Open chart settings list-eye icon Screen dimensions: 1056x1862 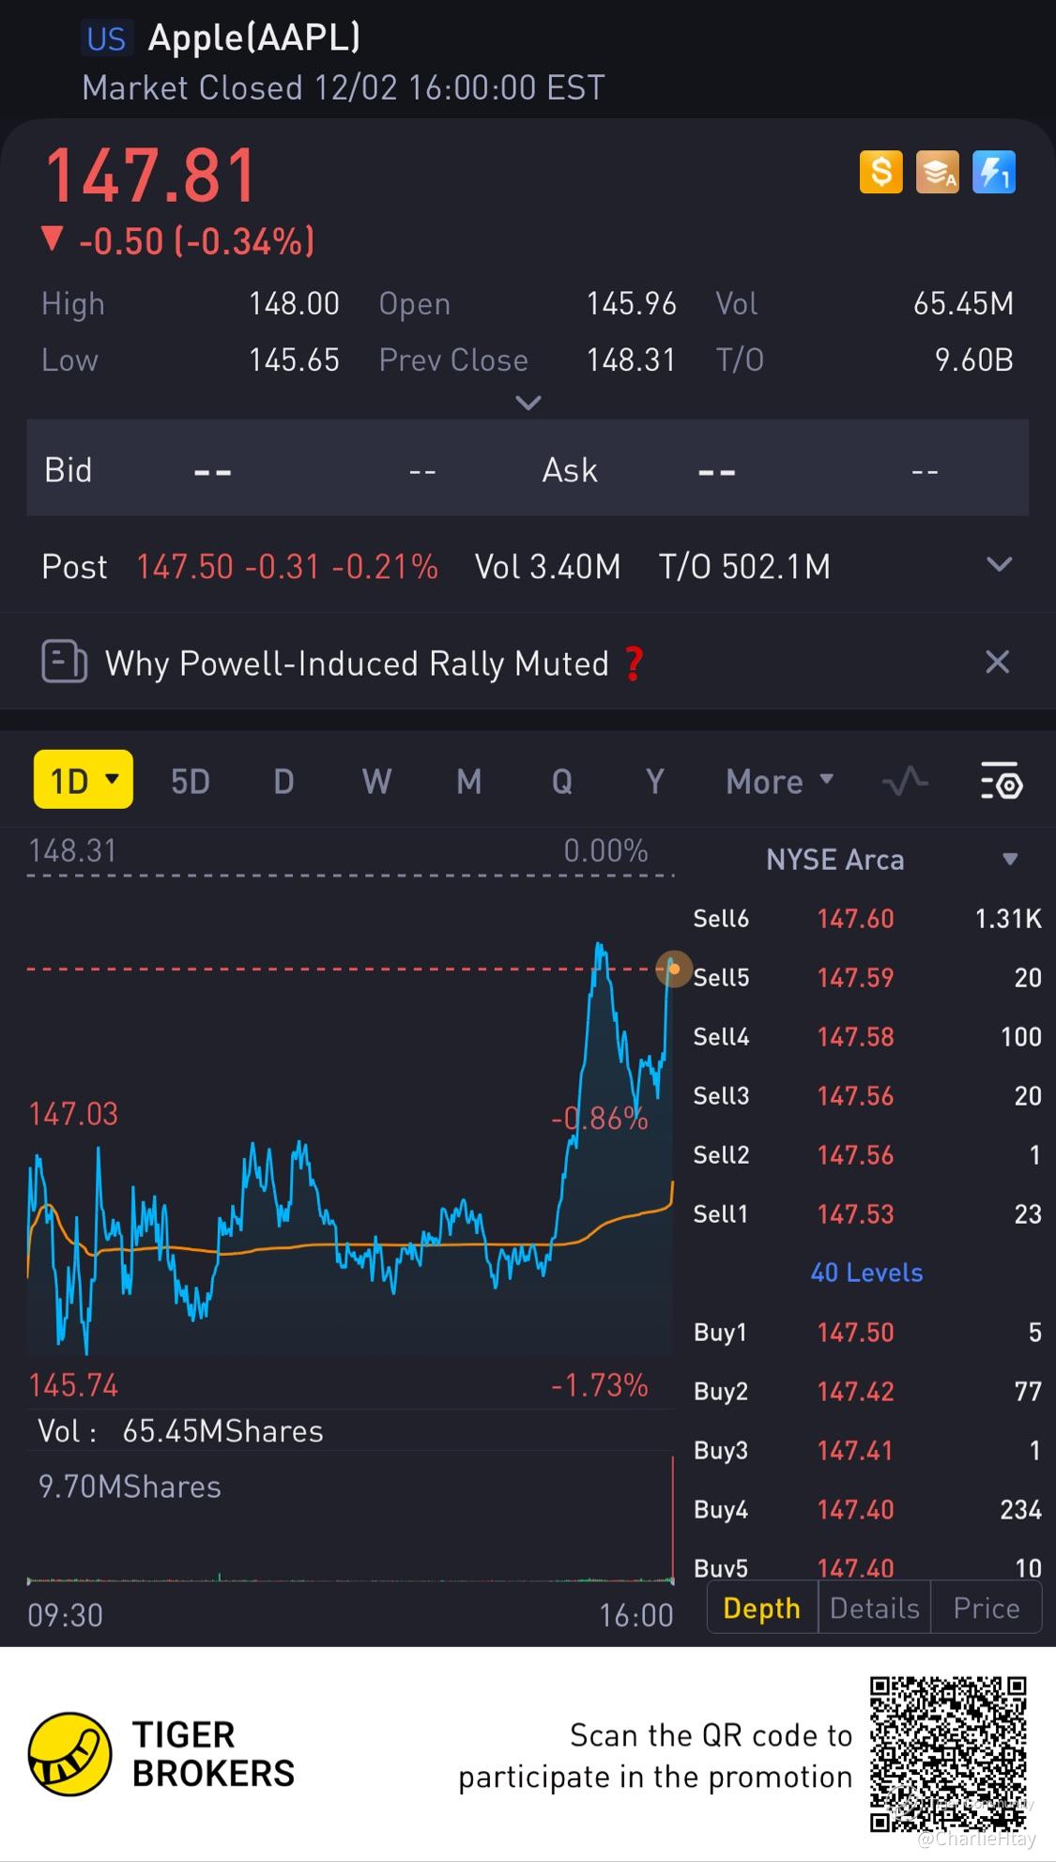(x=1001, y=781)
